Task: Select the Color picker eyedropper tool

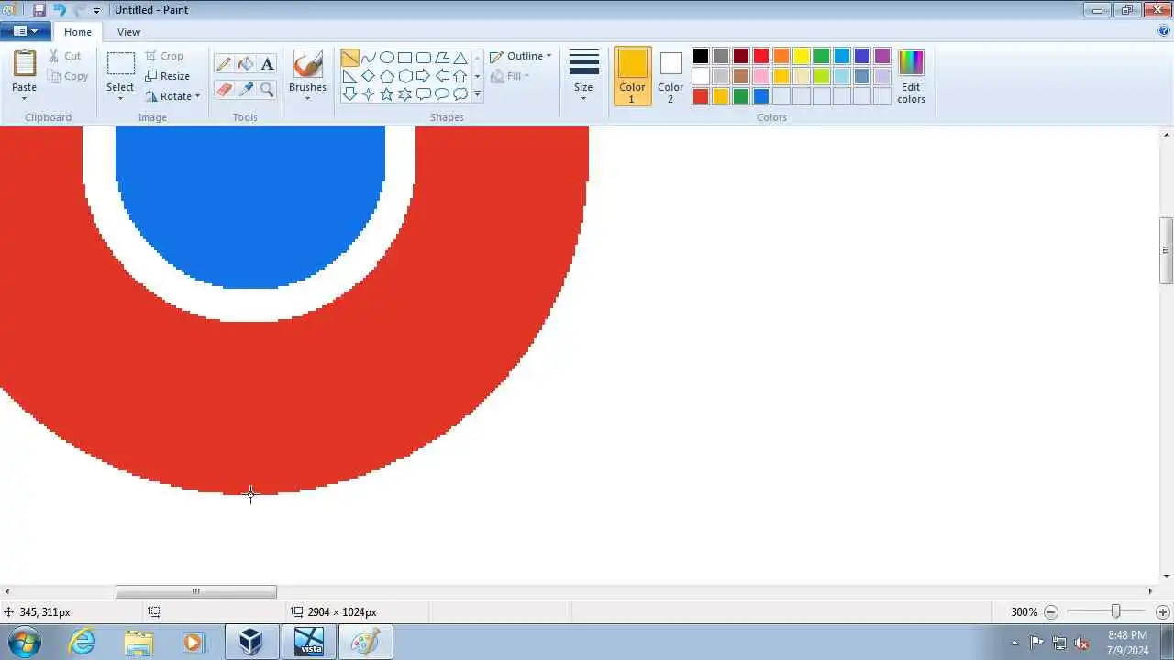Action: click(246, 89)
